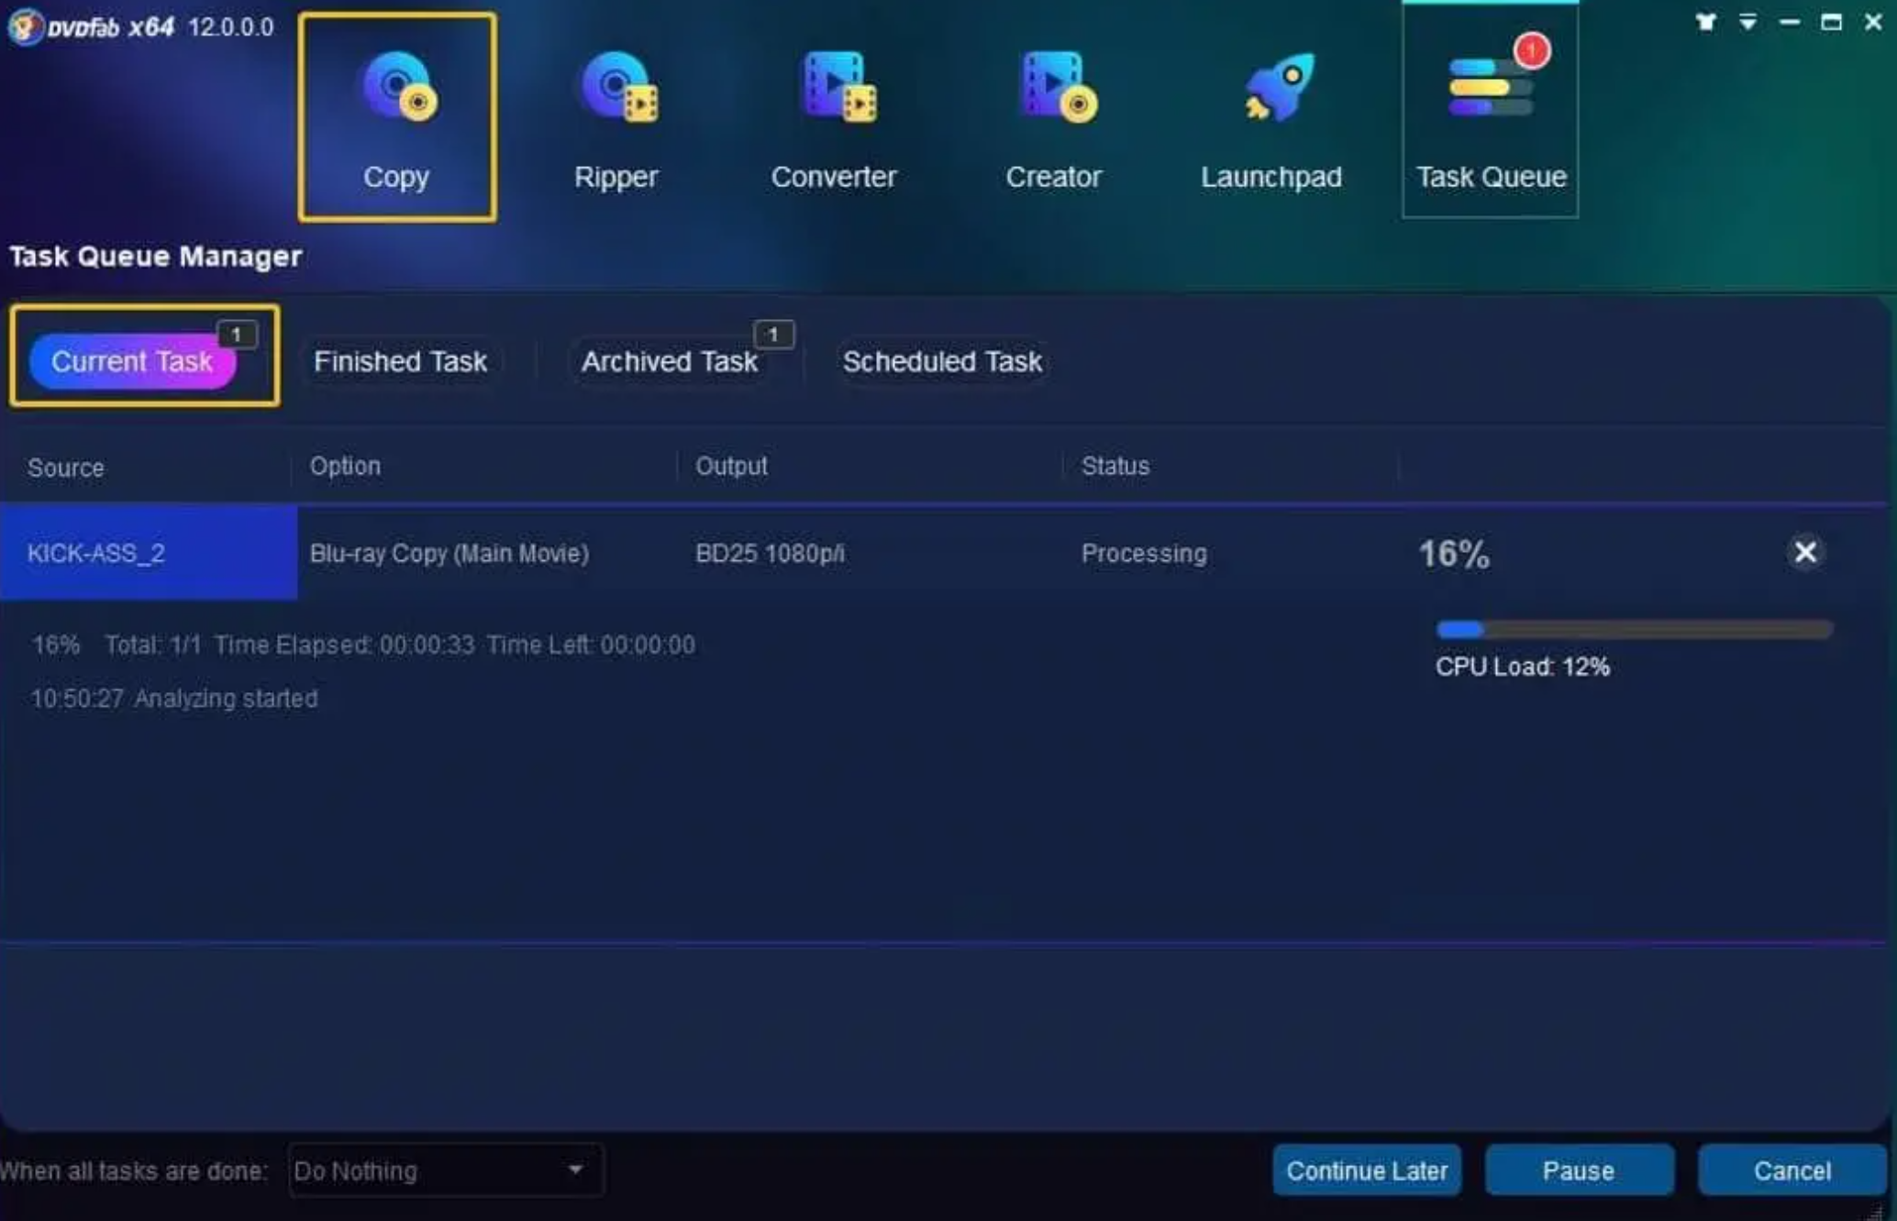Remove the KICK-ASS_2 task with the X
The image size is (1897, 1221).
pyautogui.click(x=1805, y=553)
